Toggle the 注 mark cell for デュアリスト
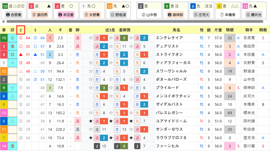This screenshot has width=270, height=151. [x=12, y=46]
